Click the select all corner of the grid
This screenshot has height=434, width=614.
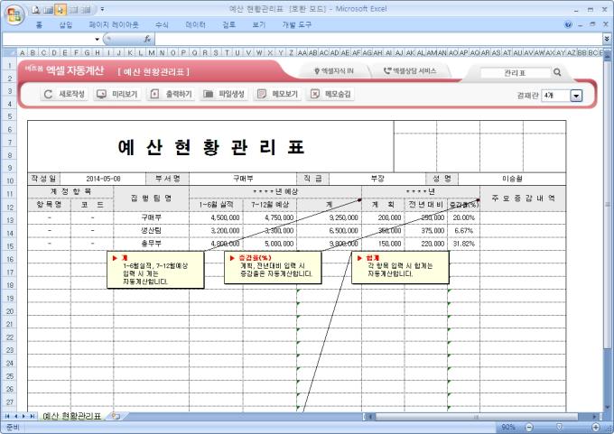(x=9, y=52)
